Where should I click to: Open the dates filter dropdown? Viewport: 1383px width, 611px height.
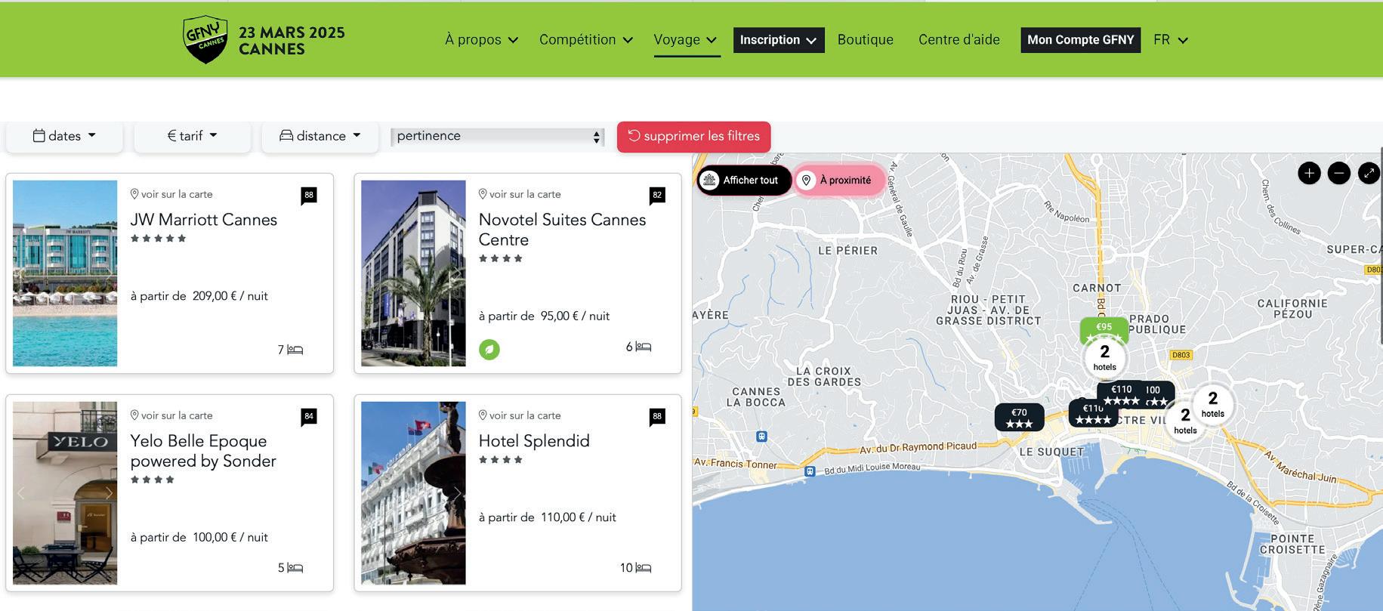pyautogui.click(x=64, y=136)
